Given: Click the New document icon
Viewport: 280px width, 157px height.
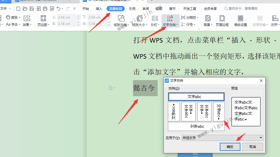Looking at the screenshot, I should click(x=18, y=9).
